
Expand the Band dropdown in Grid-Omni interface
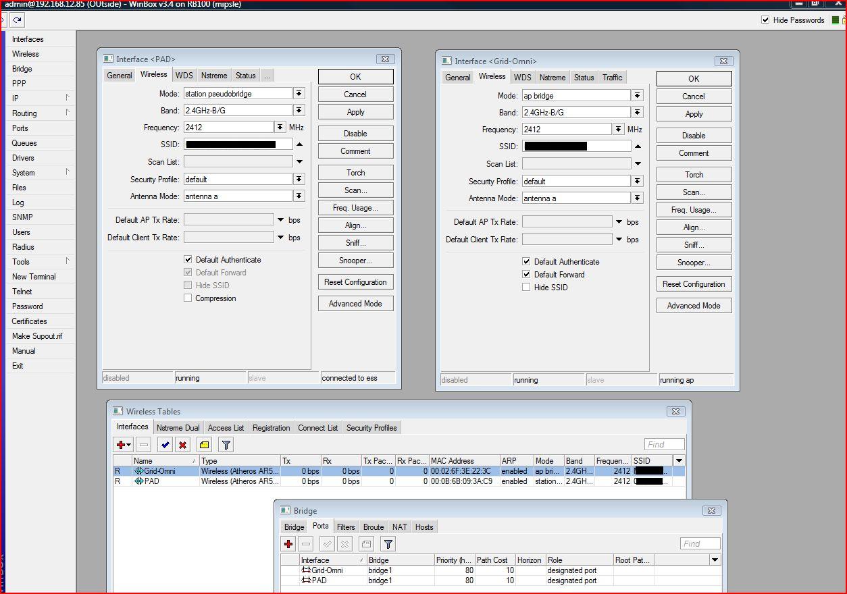(x=638, y=113)
